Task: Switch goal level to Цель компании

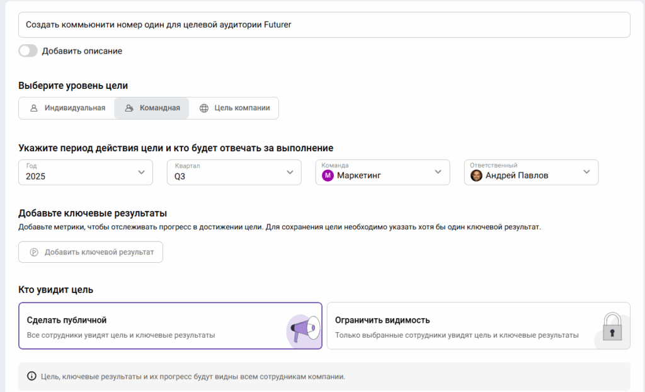Action: click(x=234, y=108)
